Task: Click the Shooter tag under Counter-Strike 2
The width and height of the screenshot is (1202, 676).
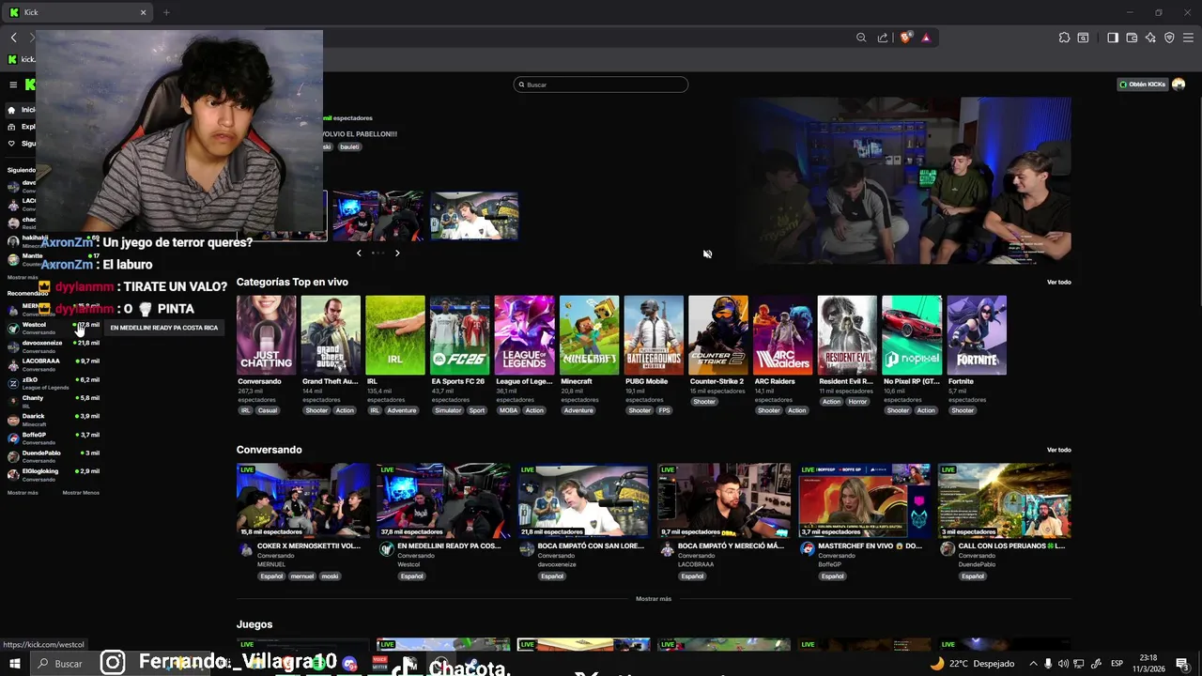Action: (x=704, y=402)
